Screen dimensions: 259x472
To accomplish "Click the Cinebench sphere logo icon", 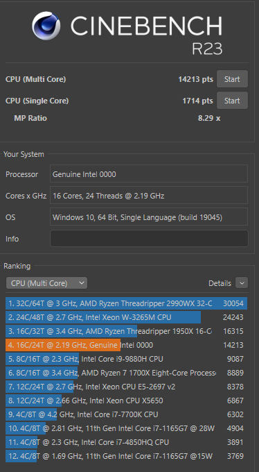I will pyautogui.click(x=46, y=26).
